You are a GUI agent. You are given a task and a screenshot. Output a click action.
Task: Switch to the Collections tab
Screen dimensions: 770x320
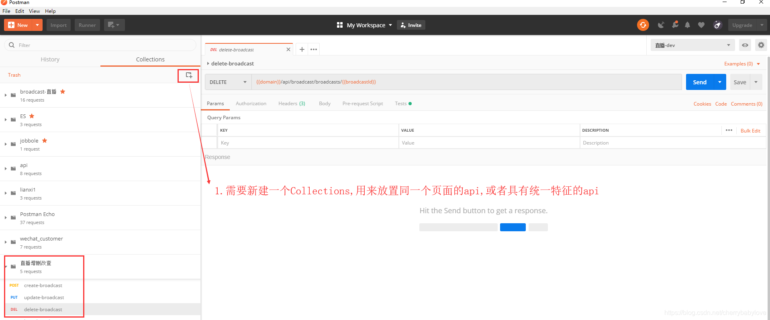pos(150,59)
